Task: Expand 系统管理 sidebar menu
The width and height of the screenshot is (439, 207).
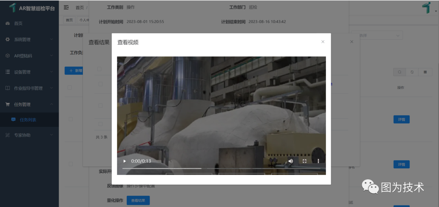Action: (29, 39)
